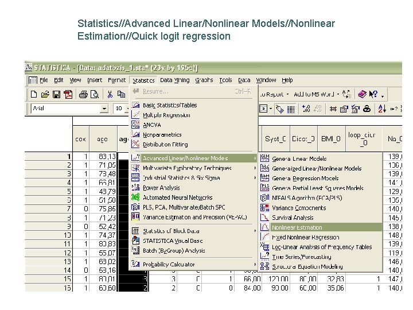Click the sort ascending A-Z icon
The width and height of the screenshot is (413, 310).
coord(382,108)
